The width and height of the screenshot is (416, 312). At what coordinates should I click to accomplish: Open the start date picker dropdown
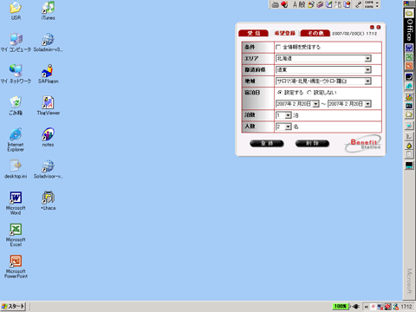[x=315, y=104]
